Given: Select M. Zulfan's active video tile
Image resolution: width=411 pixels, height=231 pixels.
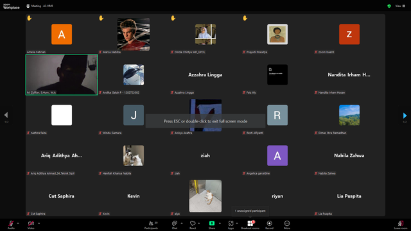Looking at the screenshot, I should (62, 75).
